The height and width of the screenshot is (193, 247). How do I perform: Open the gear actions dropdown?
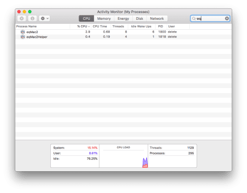(x=44, y=18)
